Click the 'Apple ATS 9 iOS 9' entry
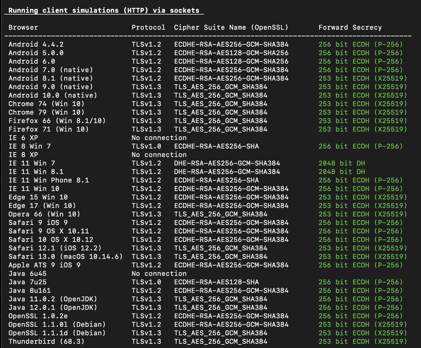Viewport: 421px width, 348px height. click(45, 265)
